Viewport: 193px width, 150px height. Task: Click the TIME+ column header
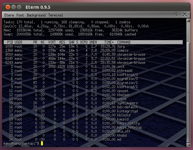tap(109, 42)
